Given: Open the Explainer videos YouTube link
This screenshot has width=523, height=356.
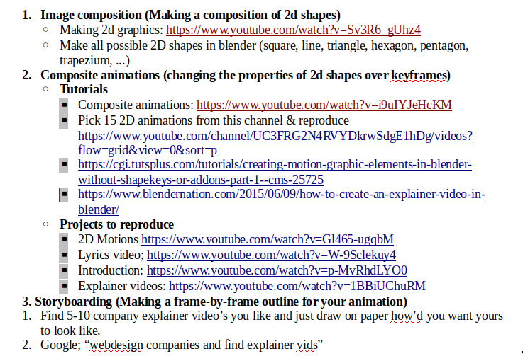Looking at the screenshot, I should tap(297, 286).
